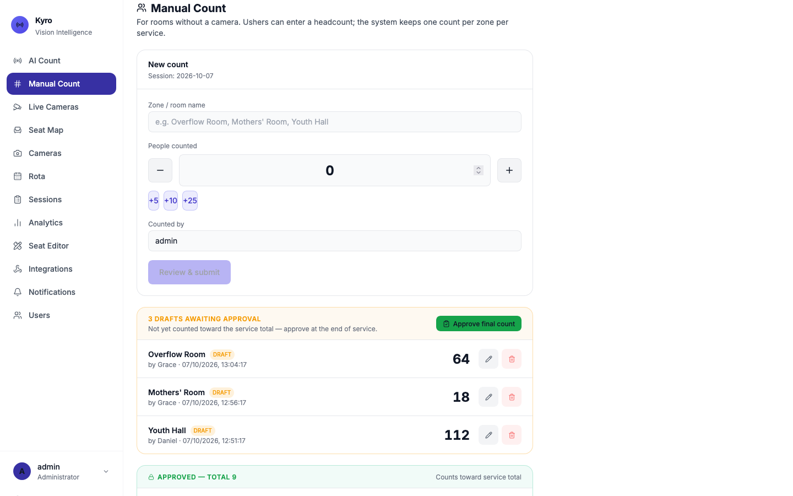Click the People counted number field
793x496 pixels.
click(x=335, y=170)
